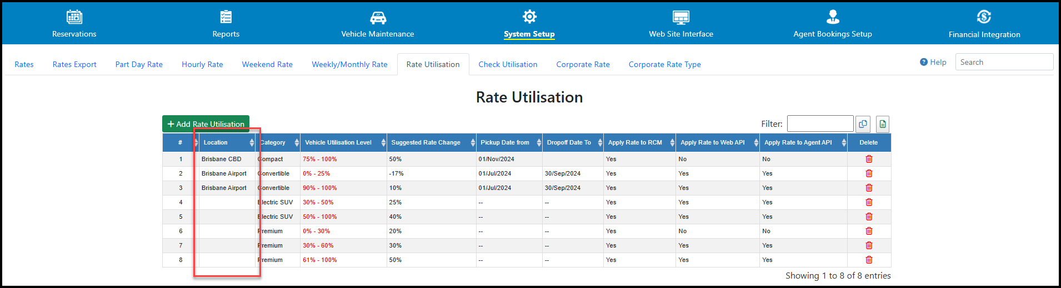Switch to the Rates tab
The height and width of the screenshot is (288, 1061).
pyautogui.click(x=24, y=64)
